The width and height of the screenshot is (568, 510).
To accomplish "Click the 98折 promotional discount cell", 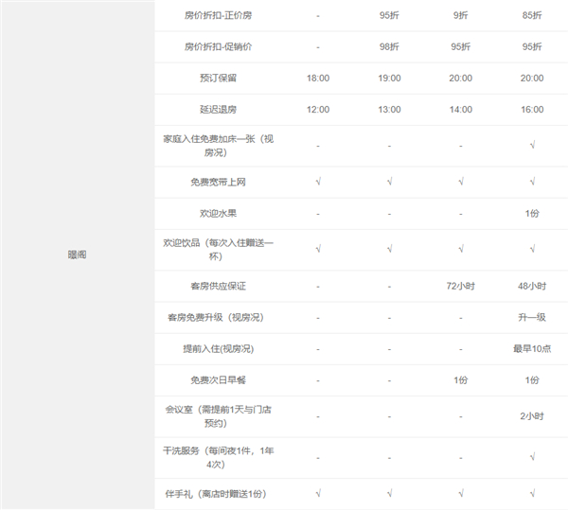I will [x=389, y=46].
